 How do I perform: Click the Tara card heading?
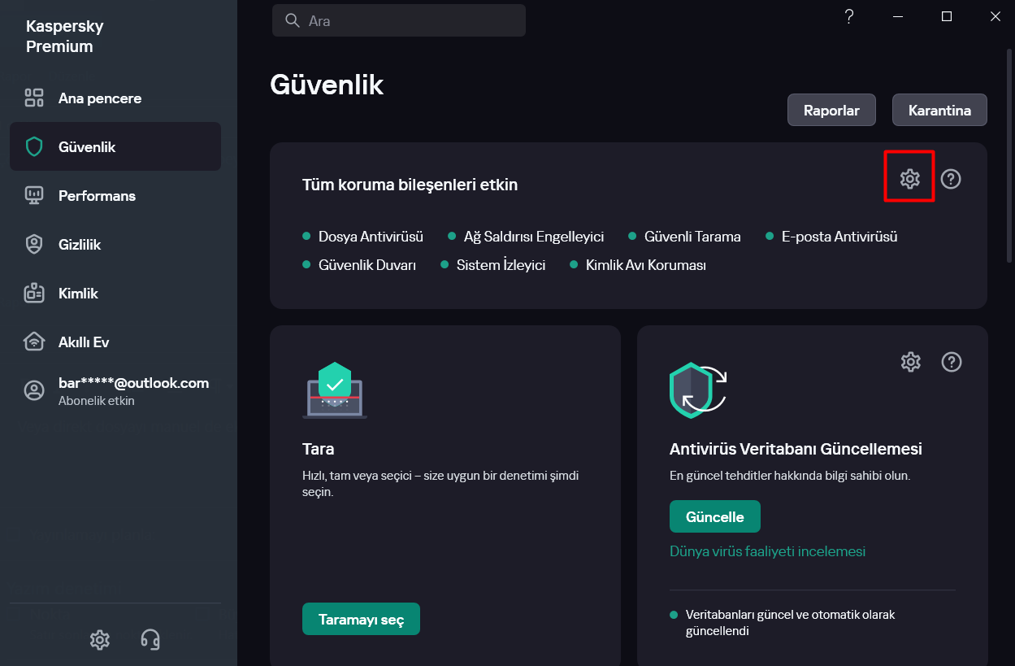pos(318,449)
